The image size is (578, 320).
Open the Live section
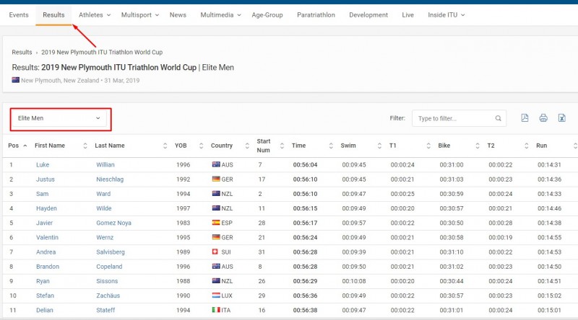pos(407,15)
